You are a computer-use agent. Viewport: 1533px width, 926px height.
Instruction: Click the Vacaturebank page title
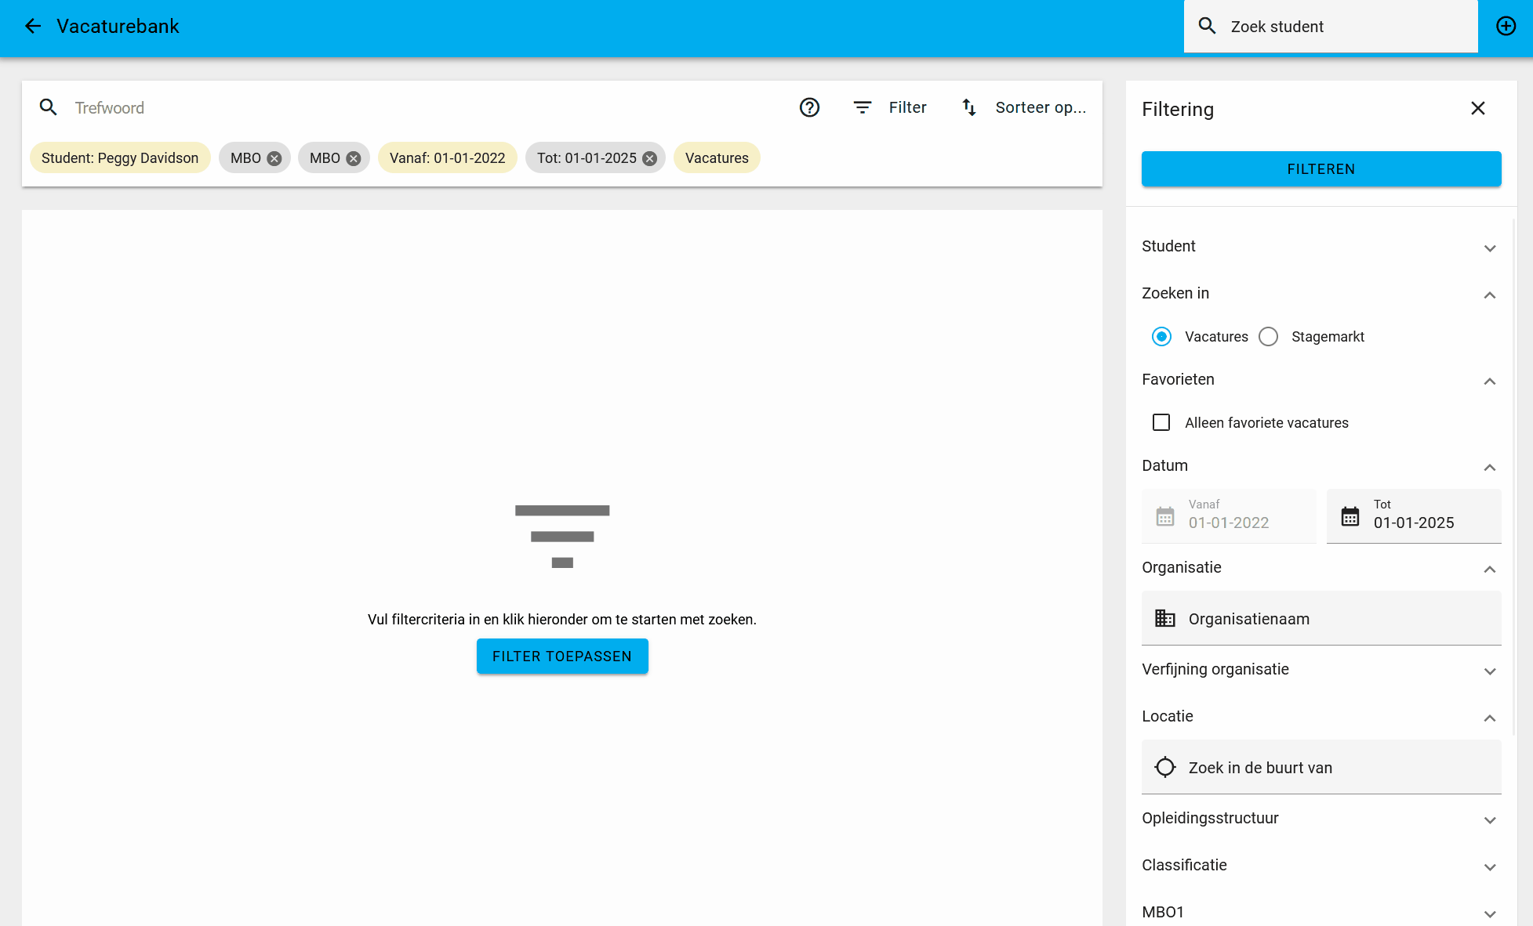pos(118,26)
